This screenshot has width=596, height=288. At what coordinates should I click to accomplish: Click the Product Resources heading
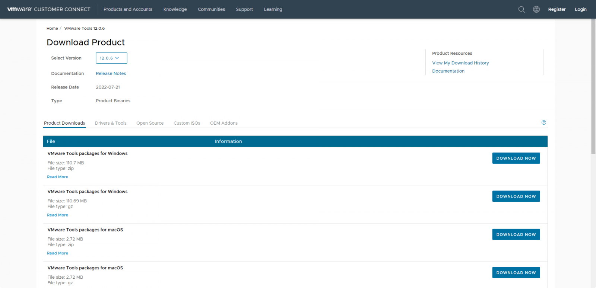[x=452, y=54]
